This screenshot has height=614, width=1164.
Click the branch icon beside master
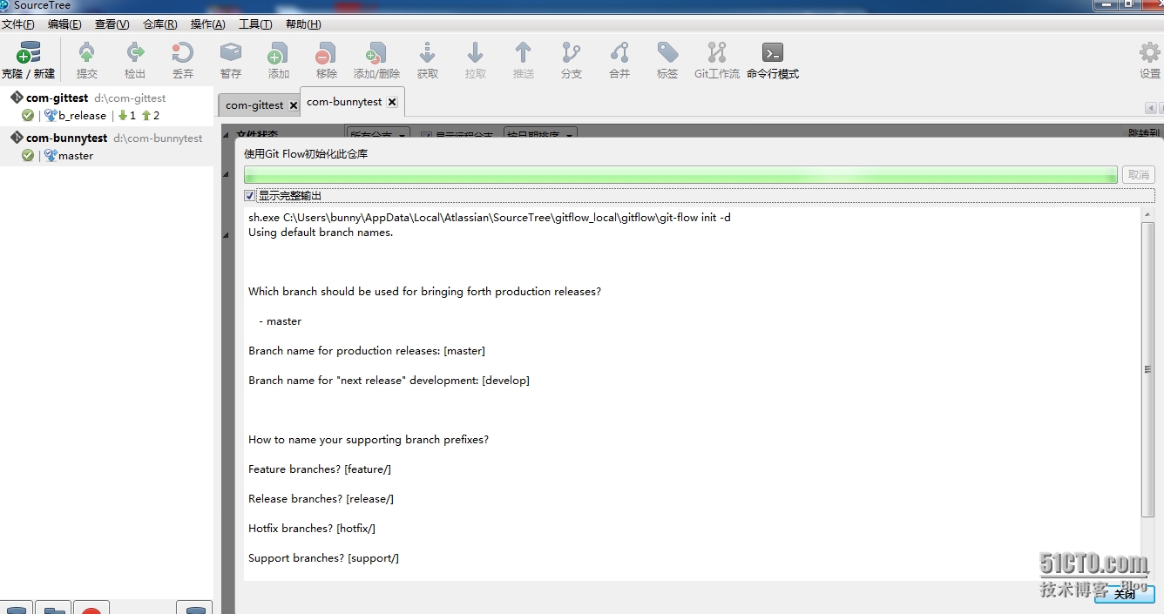[x=51, y=155]
